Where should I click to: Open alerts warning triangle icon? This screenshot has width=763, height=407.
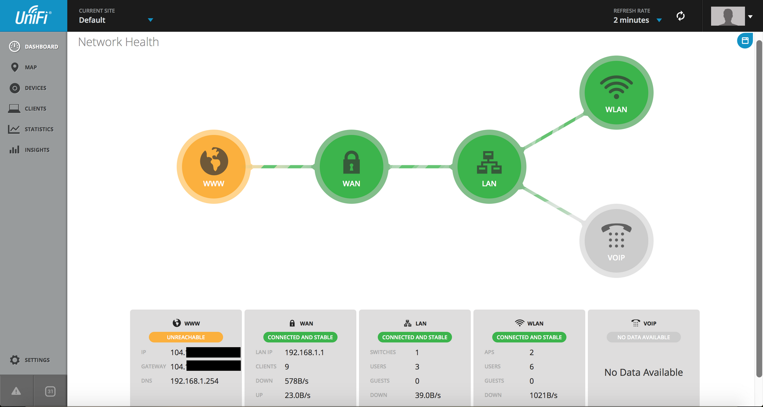(16, 391)
